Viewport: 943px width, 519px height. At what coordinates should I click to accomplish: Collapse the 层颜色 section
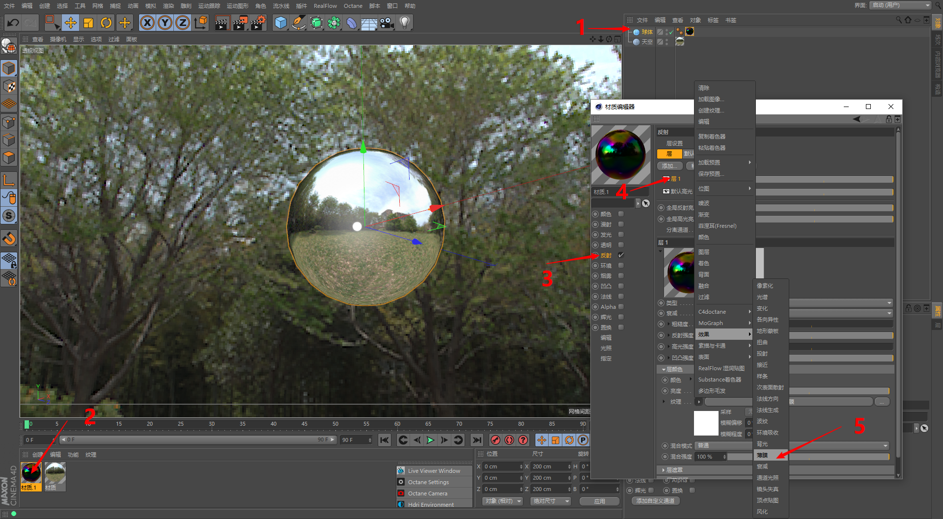[664, 369]
